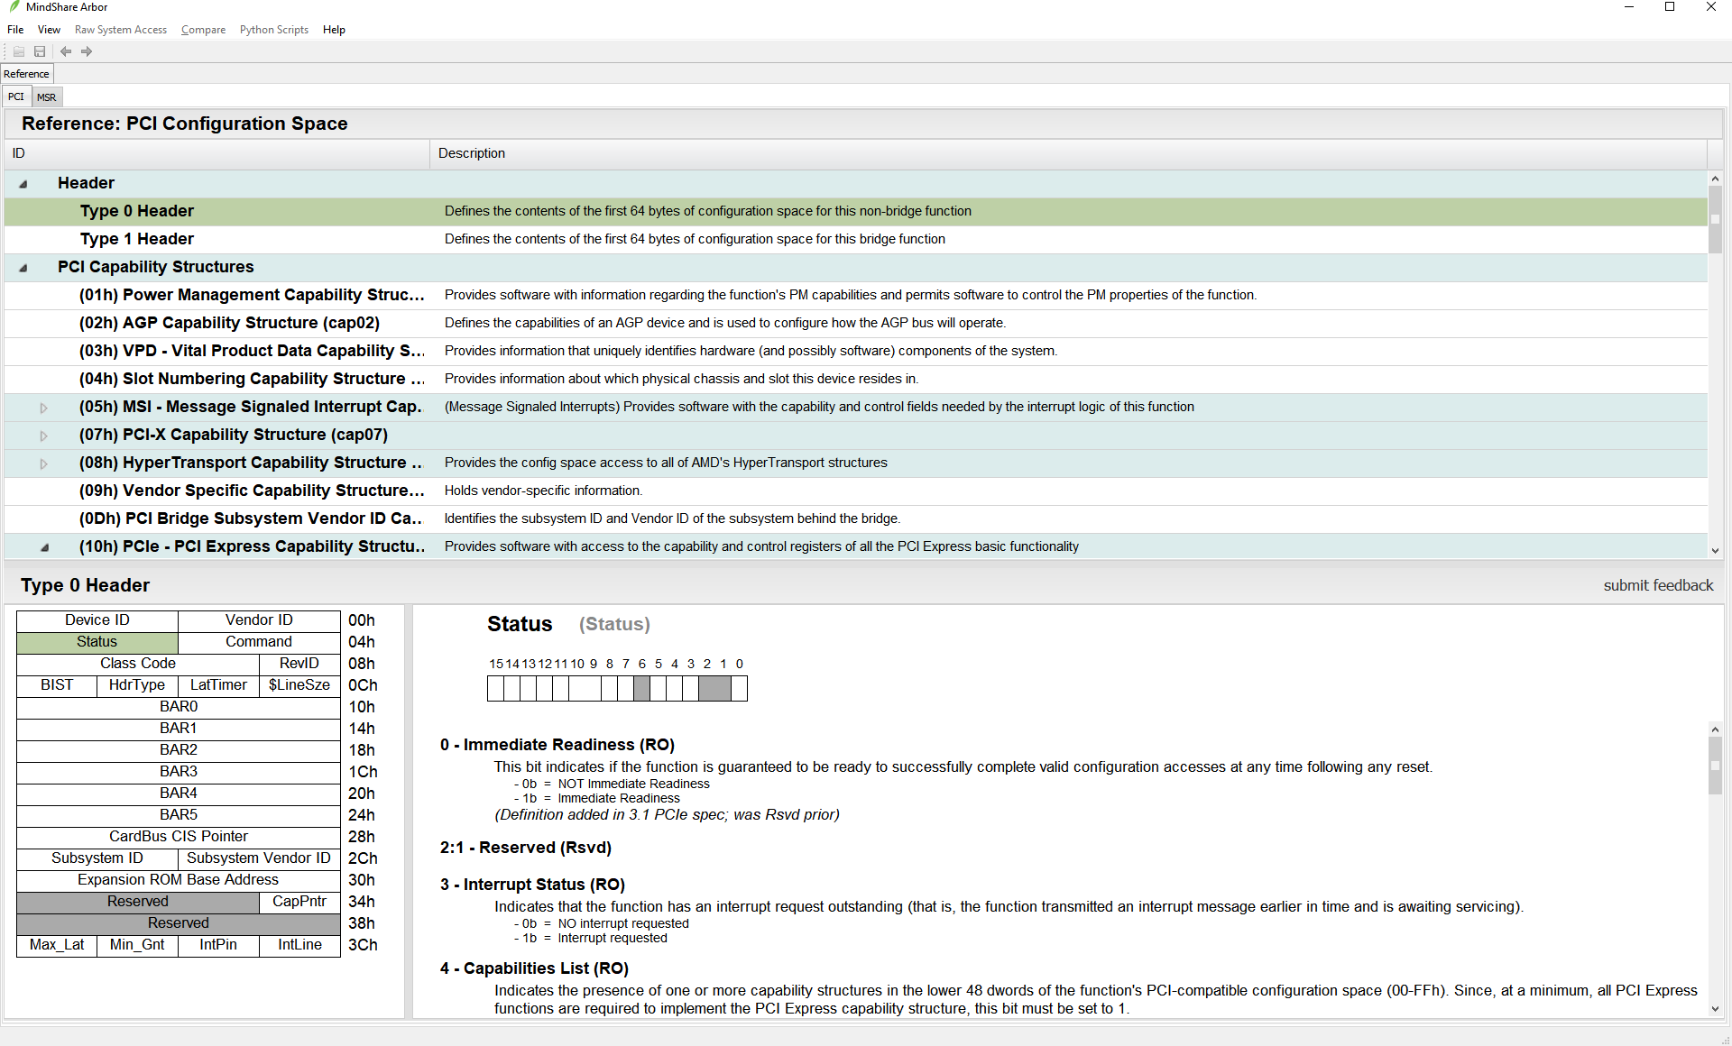This screenshot has height=1046, width=1732.
Task: Collapse the PCI Capability Structures group
Action: pyautogui.click(x=23, y=268)
